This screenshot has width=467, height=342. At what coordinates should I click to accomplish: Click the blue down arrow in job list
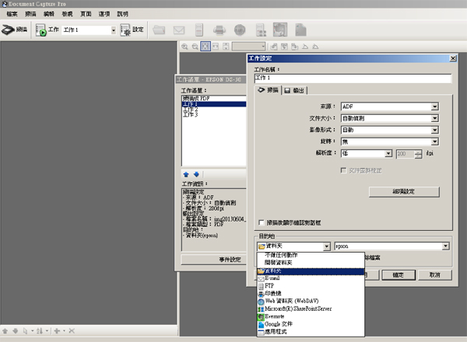coord(196,174)
